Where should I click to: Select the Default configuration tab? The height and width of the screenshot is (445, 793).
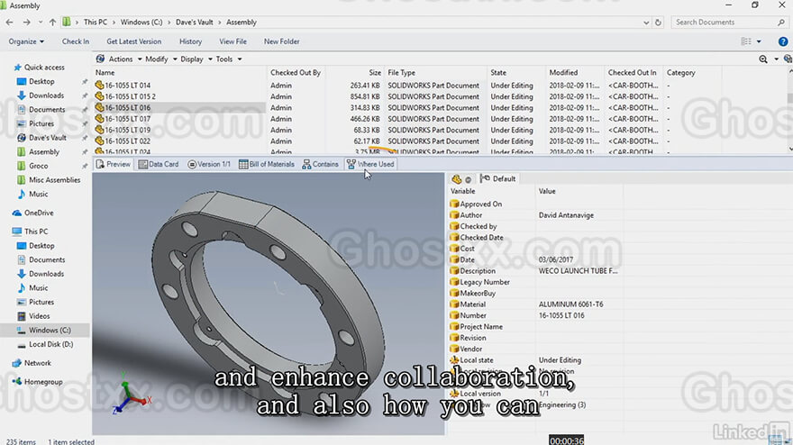click(x=498, y=179)
